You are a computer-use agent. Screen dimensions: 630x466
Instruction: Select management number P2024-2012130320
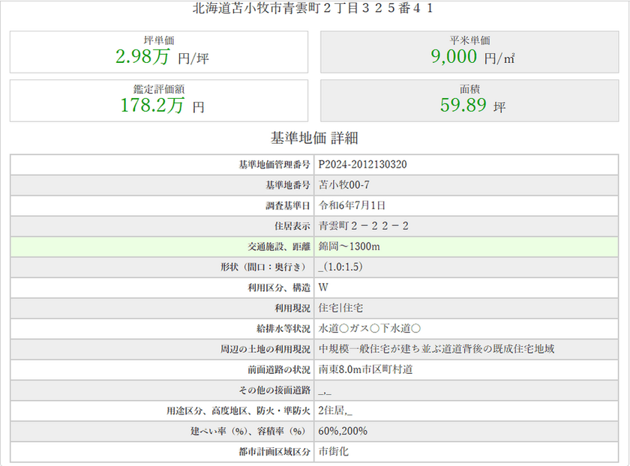click(362, 164)
